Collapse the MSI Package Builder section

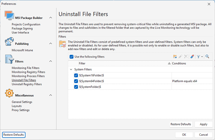51,18
